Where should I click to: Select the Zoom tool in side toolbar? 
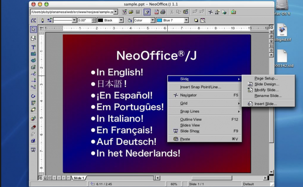33,38
